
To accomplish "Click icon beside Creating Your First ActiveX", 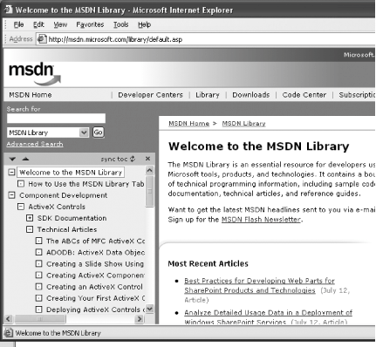I will click(38, 298).
